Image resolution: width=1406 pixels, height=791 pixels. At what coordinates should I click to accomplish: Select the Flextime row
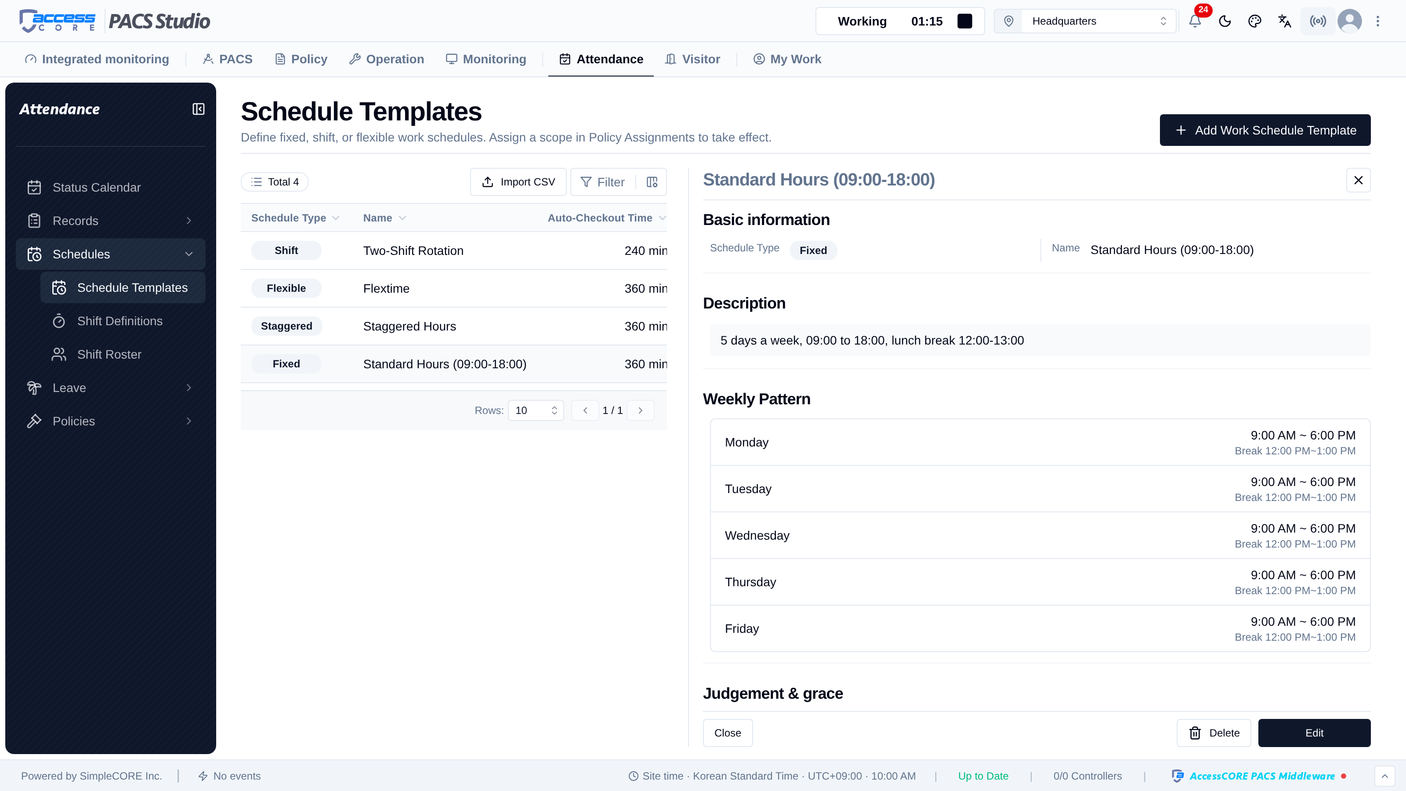453,288
